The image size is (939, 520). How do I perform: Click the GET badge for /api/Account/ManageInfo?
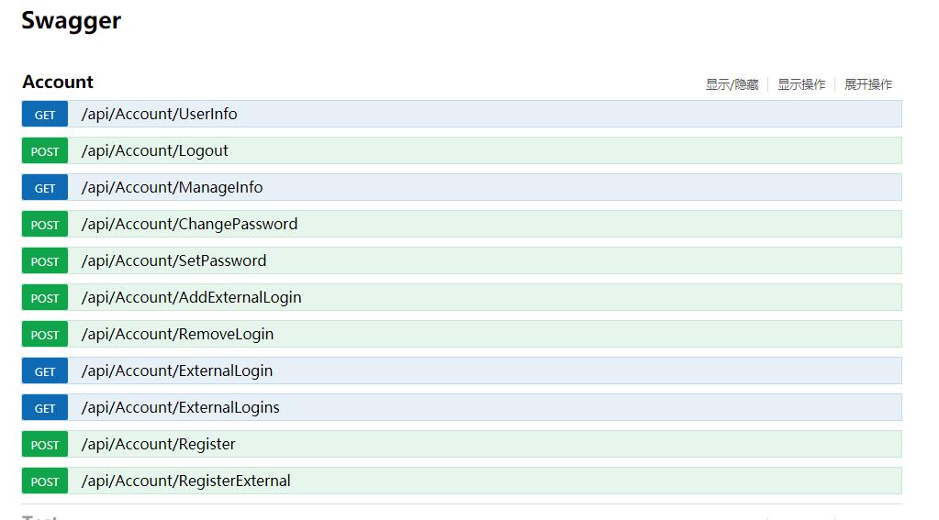45,187
